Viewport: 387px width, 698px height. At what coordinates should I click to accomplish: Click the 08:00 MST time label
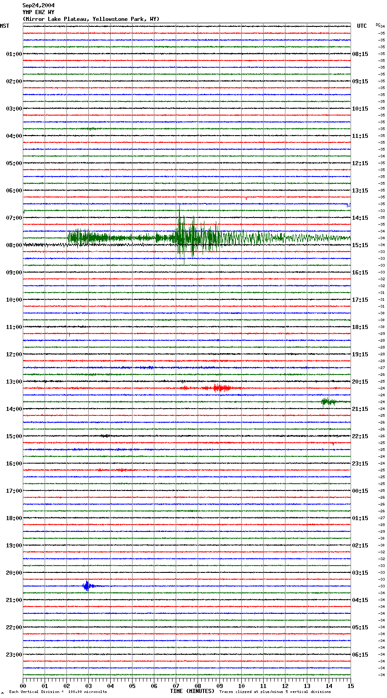(14, 245)
